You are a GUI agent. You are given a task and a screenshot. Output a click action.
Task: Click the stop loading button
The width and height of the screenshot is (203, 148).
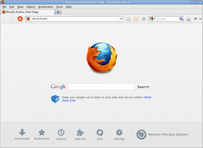(x=144, y=19)
